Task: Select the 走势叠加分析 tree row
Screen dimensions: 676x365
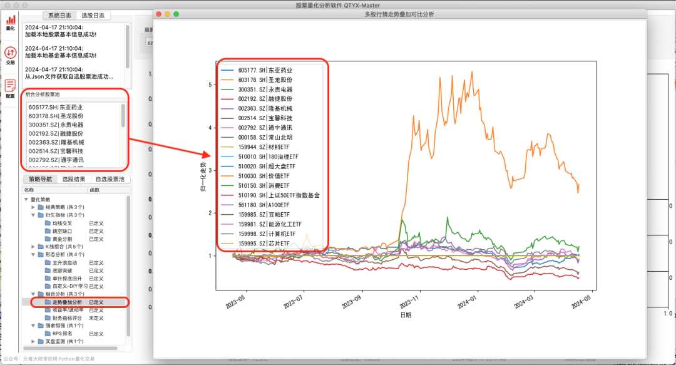Action: tap(74, 302)
